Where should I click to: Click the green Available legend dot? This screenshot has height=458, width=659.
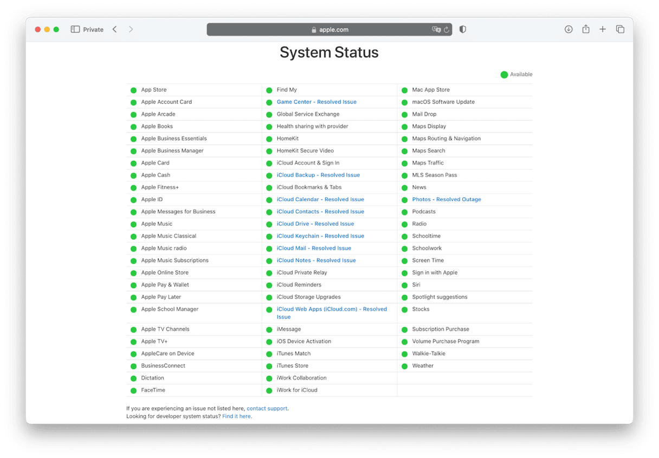coord(504,75)
